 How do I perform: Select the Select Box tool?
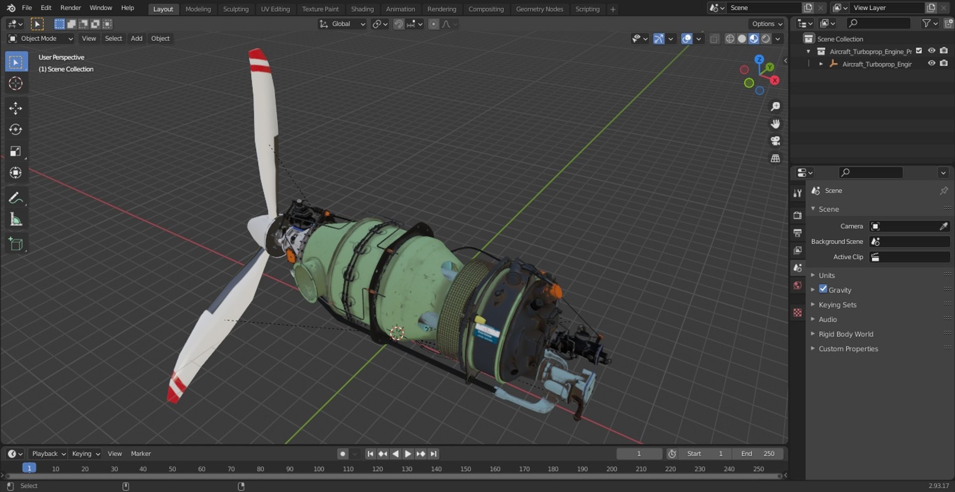tap(16, 62)
